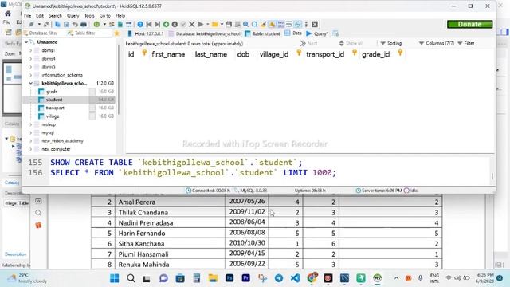Click the green Donate button
The height and width of the screenshot is (287, 510).
(469, 24)
